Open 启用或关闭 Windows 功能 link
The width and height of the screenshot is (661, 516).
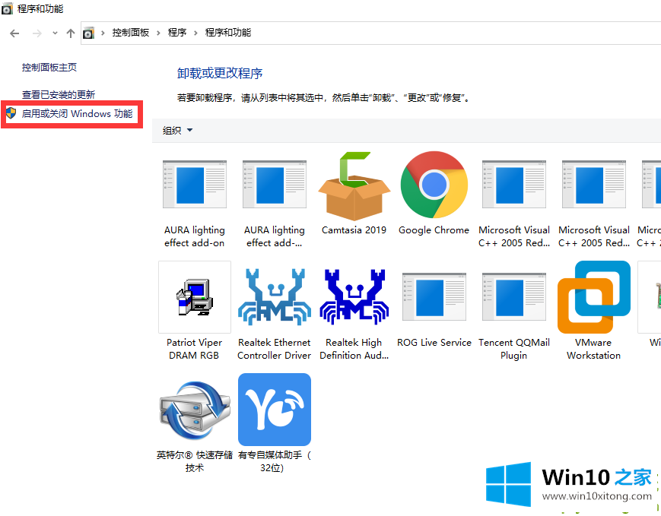77,113
